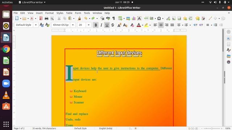The image size is (232, 130).
Task: Open Google Chrome from dock
Action: click(x=6, y=49)
